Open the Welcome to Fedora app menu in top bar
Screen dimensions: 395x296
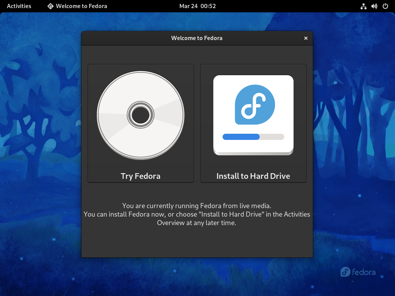77,6
